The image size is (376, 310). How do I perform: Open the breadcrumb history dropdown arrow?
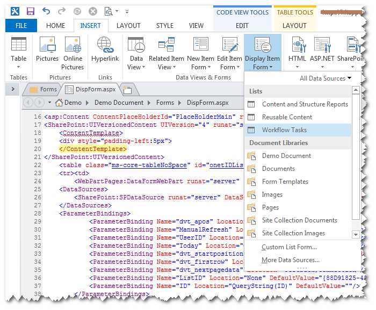coord(49,103)
